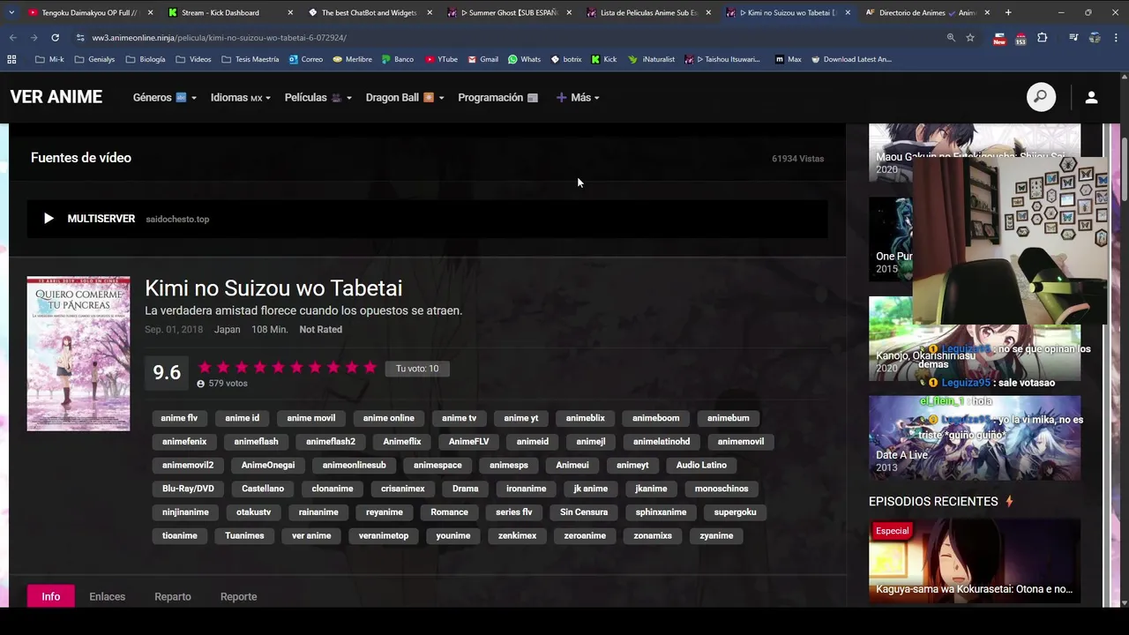Open the Kaguya-sama wa Kokurasetai episode thumbnail
Viewport: 1129px width, 635px height.
coord(975,561)
